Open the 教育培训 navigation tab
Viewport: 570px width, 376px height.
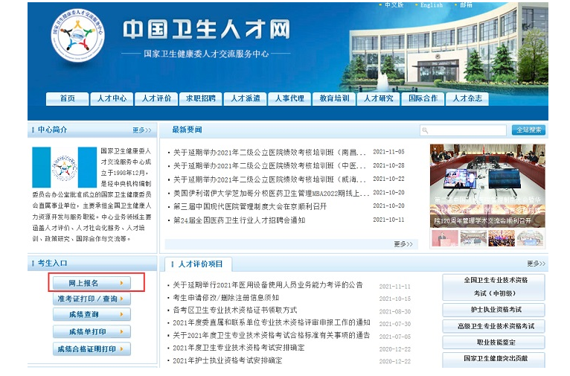334,98
